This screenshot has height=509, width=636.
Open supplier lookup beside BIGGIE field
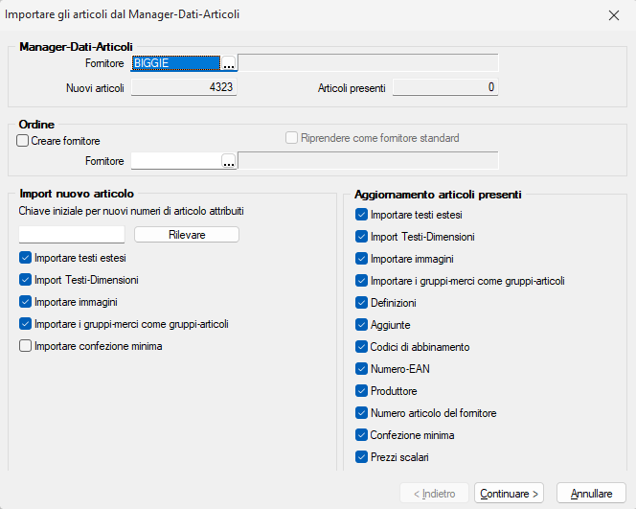229,64
